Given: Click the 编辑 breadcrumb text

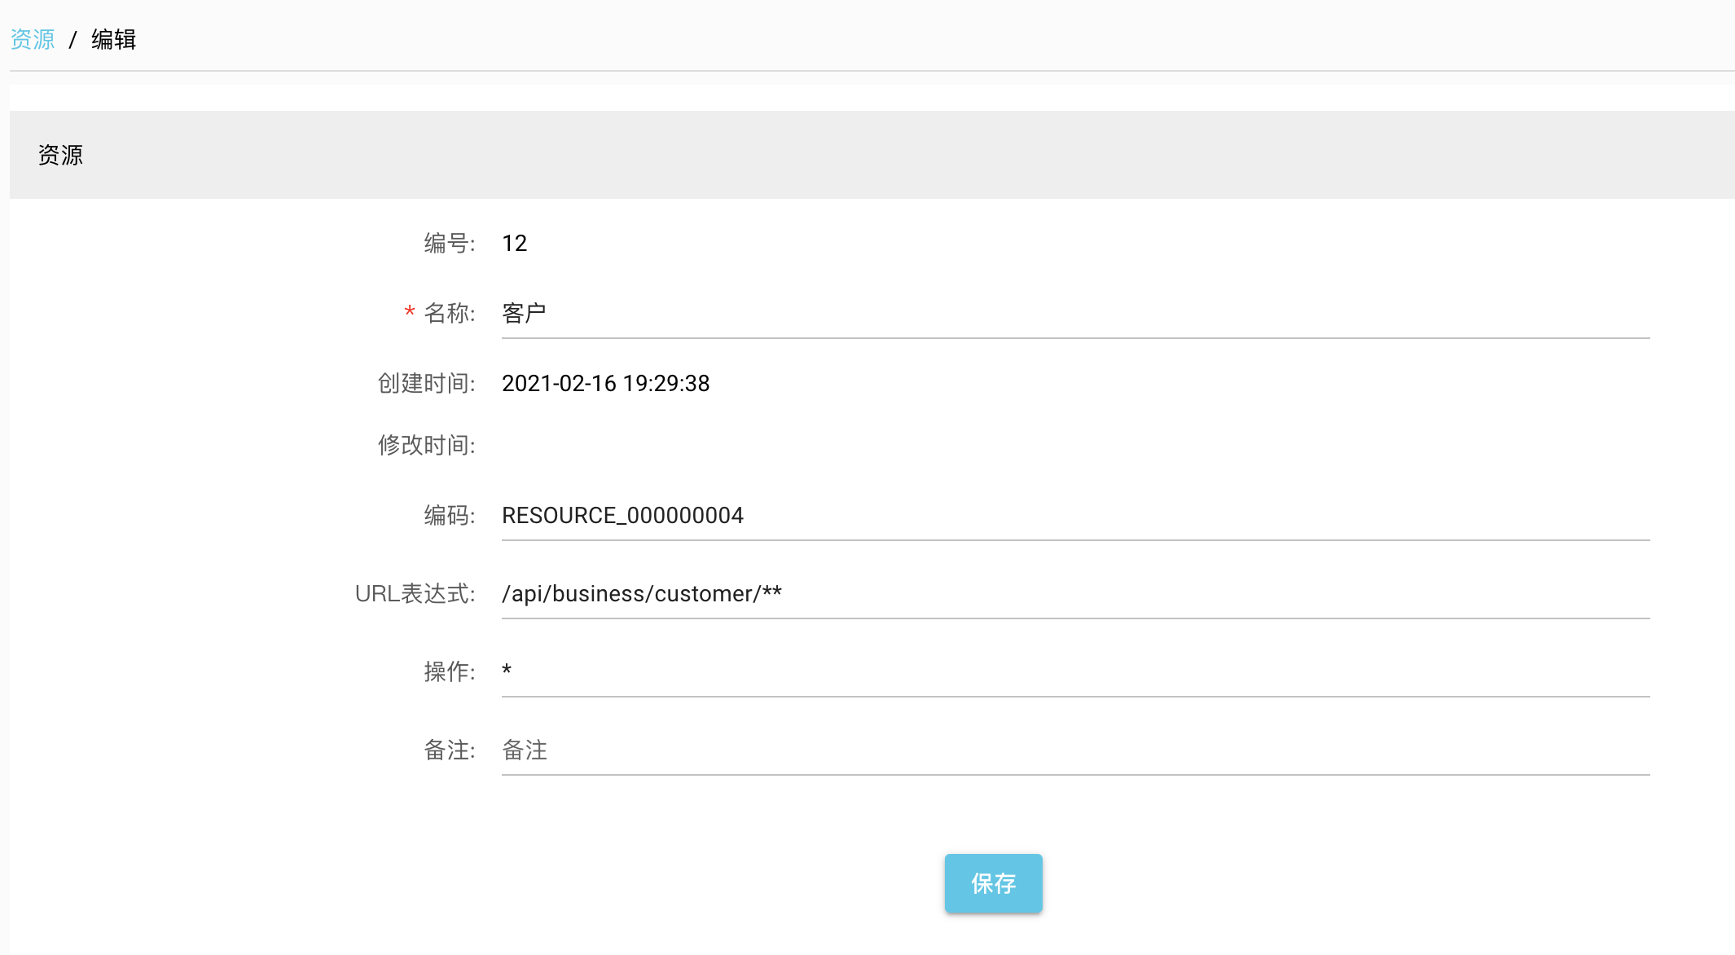Looking at the screenshot, I should click(113, 39).
